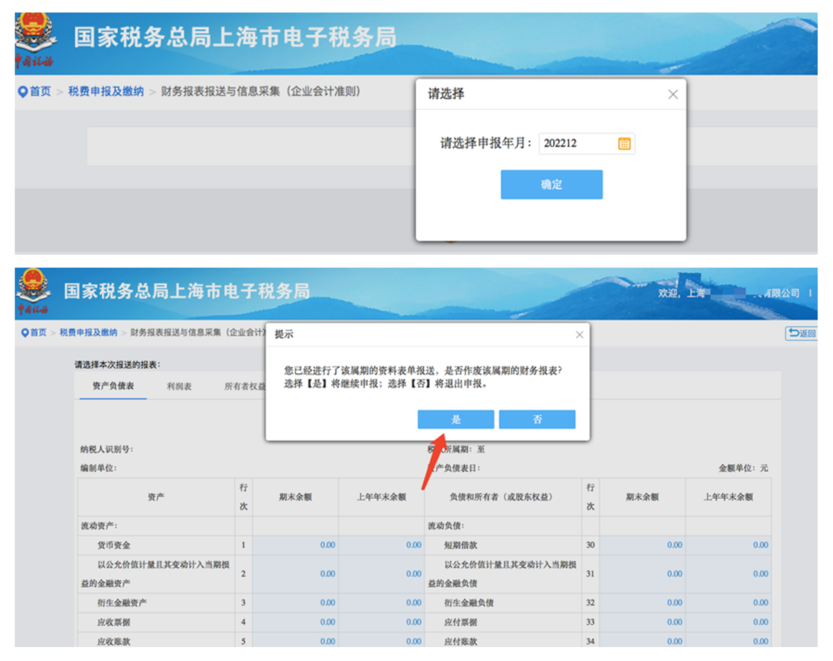Click 短期借款 期末余额 amount cell
Screen dimensions: 833x661
click(642, 545)
